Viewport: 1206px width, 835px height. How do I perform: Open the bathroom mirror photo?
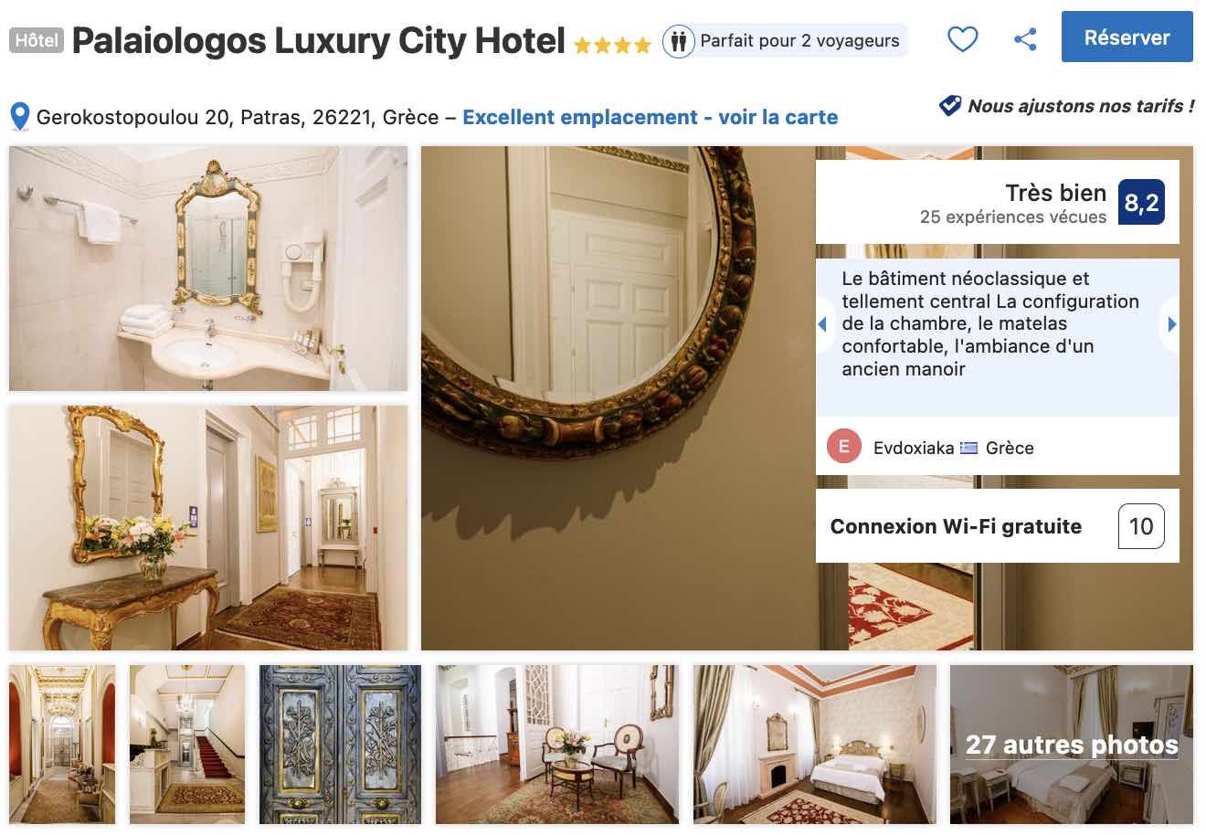208,269
